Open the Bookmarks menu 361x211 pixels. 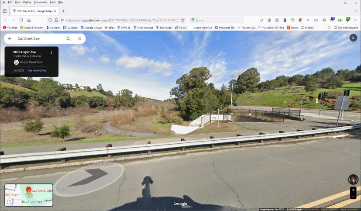click(x=40, y=2)
